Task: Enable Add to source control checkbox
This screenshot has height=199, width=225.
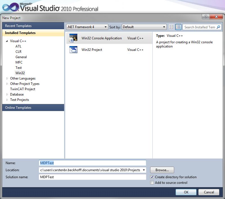Action: [x=152, y=183]
